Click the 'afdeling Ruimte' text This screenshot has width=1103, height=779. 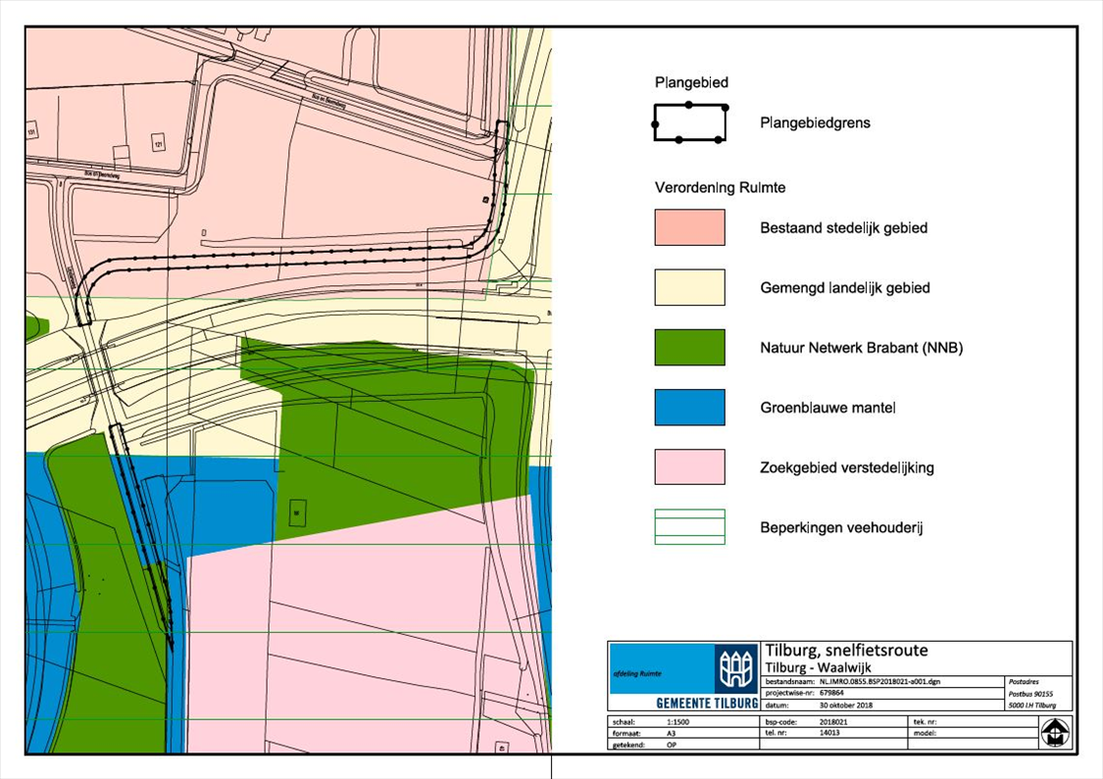(x=637, y=673)
